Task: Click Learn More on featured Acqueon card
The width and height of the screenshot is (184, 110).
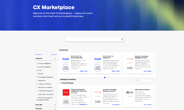Action: (147, 71)
